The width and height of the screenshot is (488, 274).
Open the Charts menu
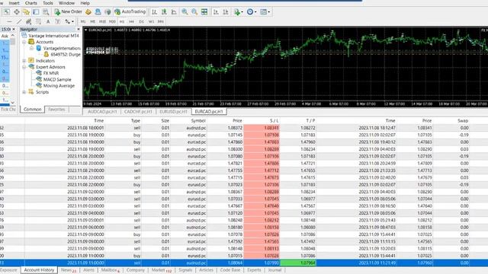(30, 3)
